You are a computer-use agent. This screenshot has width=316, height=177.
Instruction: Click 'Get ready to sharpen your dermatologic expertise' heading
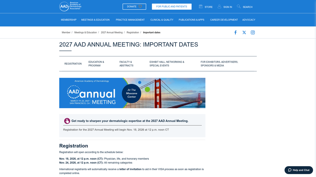click(x=130, y=121)
